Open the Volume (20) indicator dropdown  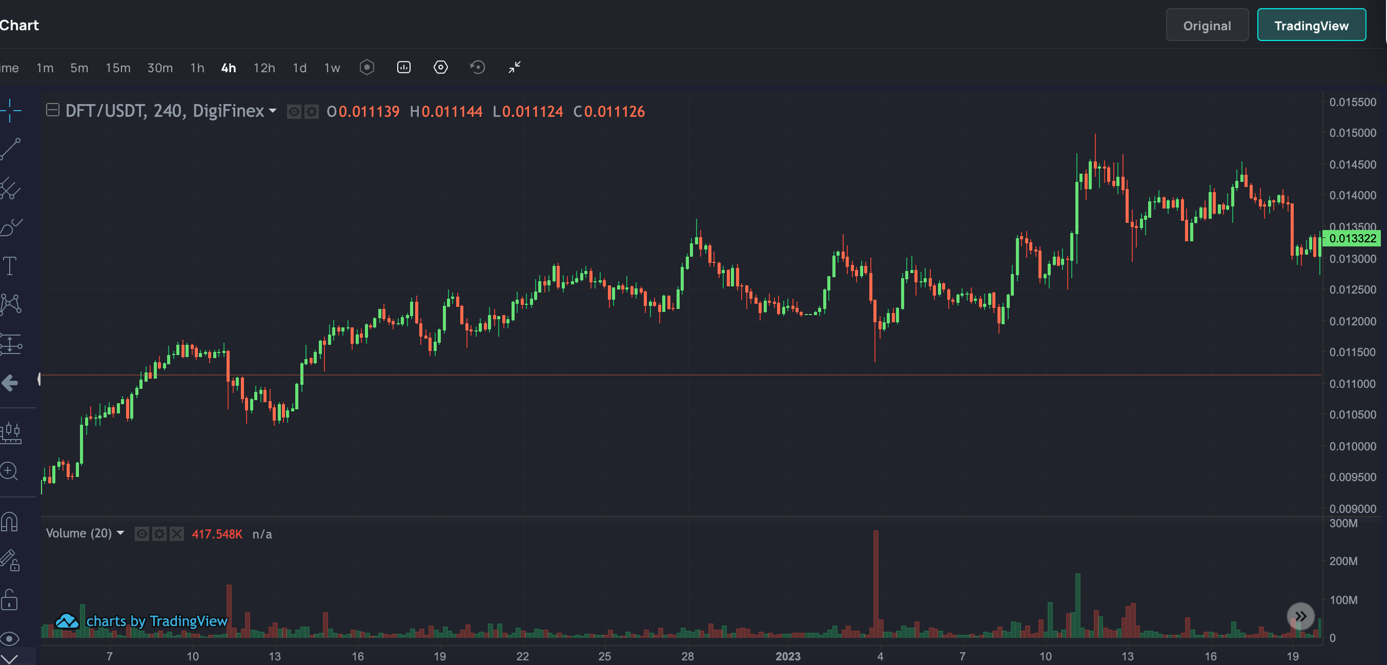(120, 533)
